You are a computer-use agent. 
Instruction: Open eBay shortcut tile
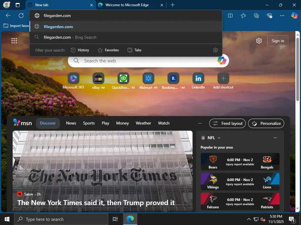pos(98,81)
